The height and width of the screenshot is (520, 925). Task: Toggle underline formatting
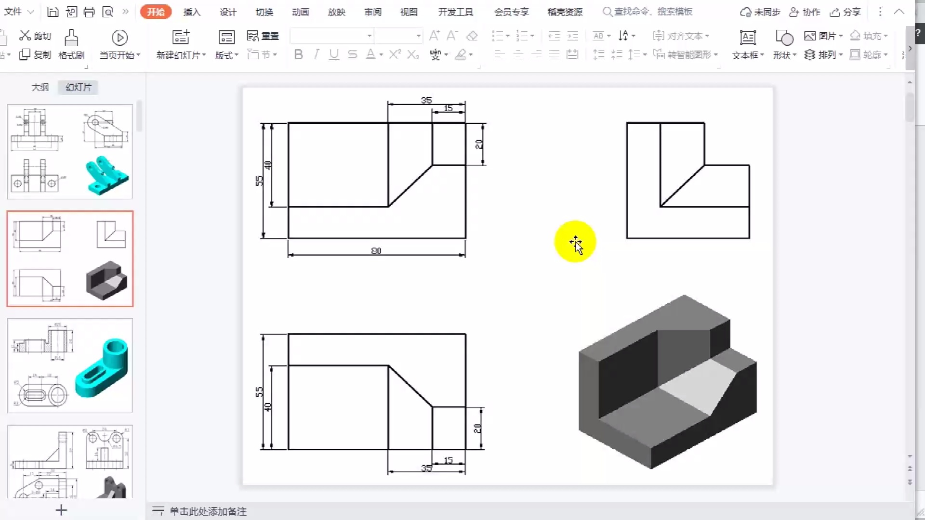334,55
